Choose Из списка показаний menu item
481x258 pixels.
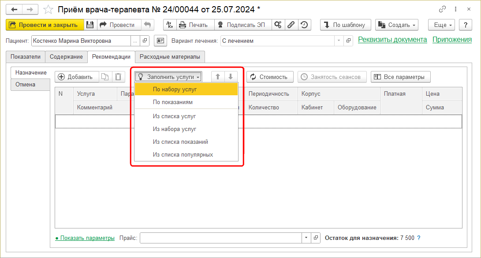pyautogui.click(x=186, y=142)
